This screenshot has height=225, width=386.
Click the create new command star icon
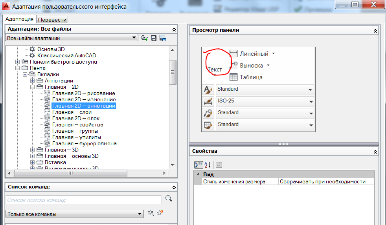click(x=160, y=213)
